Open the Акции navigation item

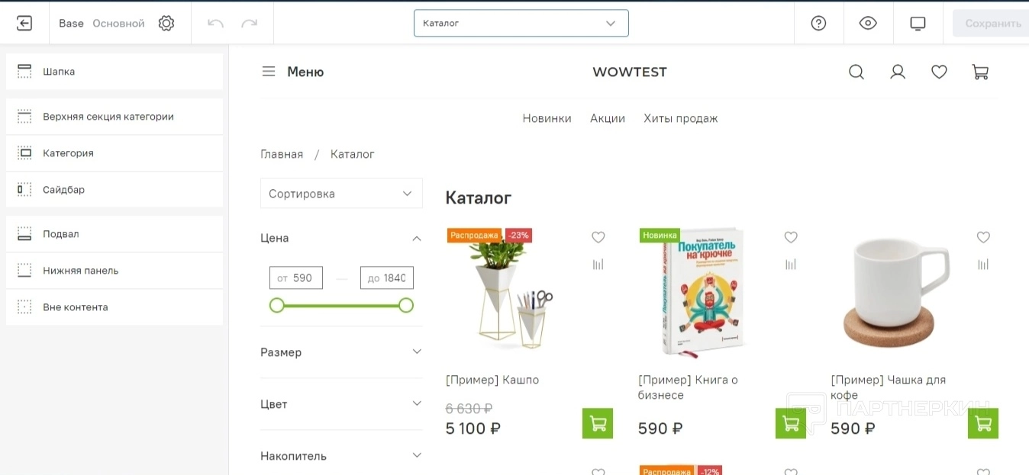608,118
